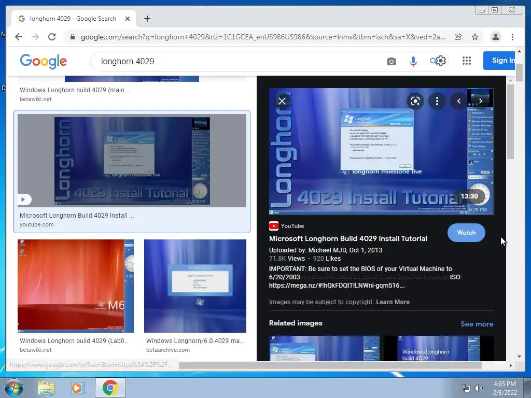531x398 pixels.
Task: Play video badge on Install Tutorial result
Action: click(24, 200)
